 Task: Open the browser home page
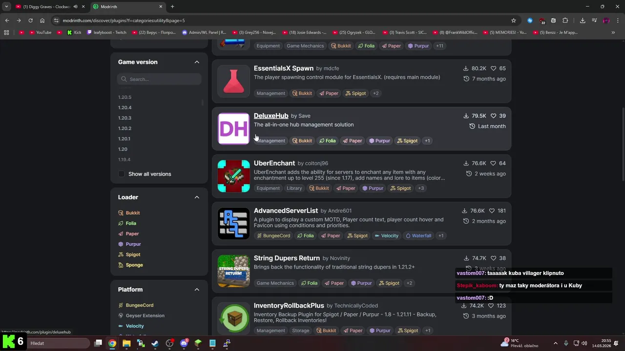[x=42, y=20]
